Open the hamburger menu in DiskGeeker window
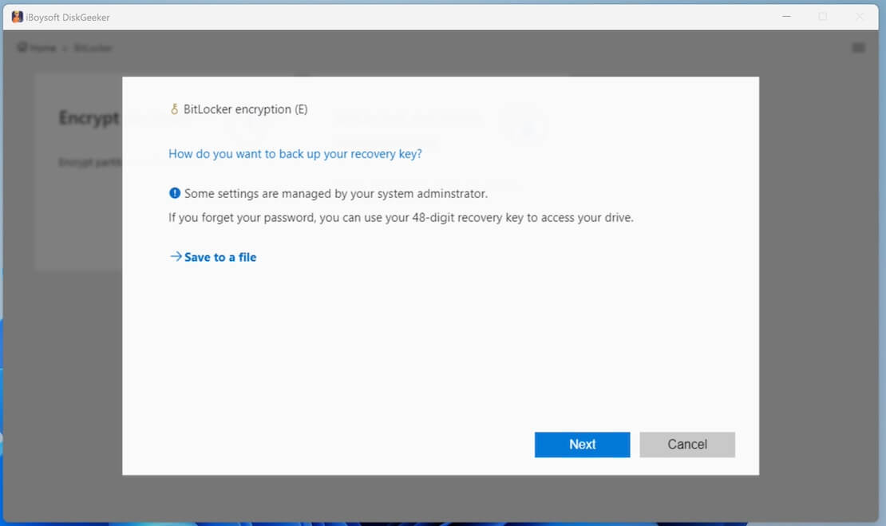Viewport: 886px width, 526px height. (x=858, y=48)
